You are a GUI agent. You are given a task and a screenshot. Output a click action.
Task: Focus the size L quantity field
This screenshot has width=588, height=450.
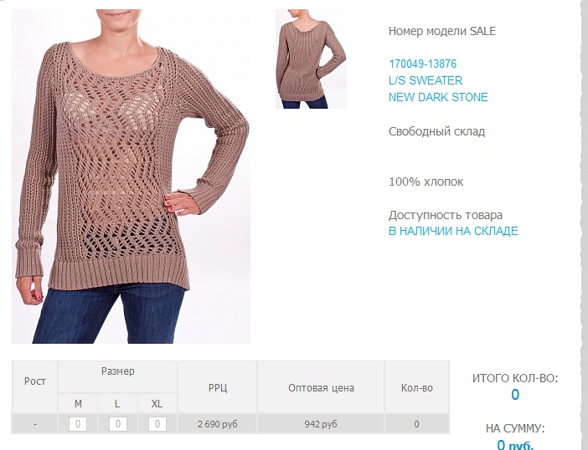point(118,424)
